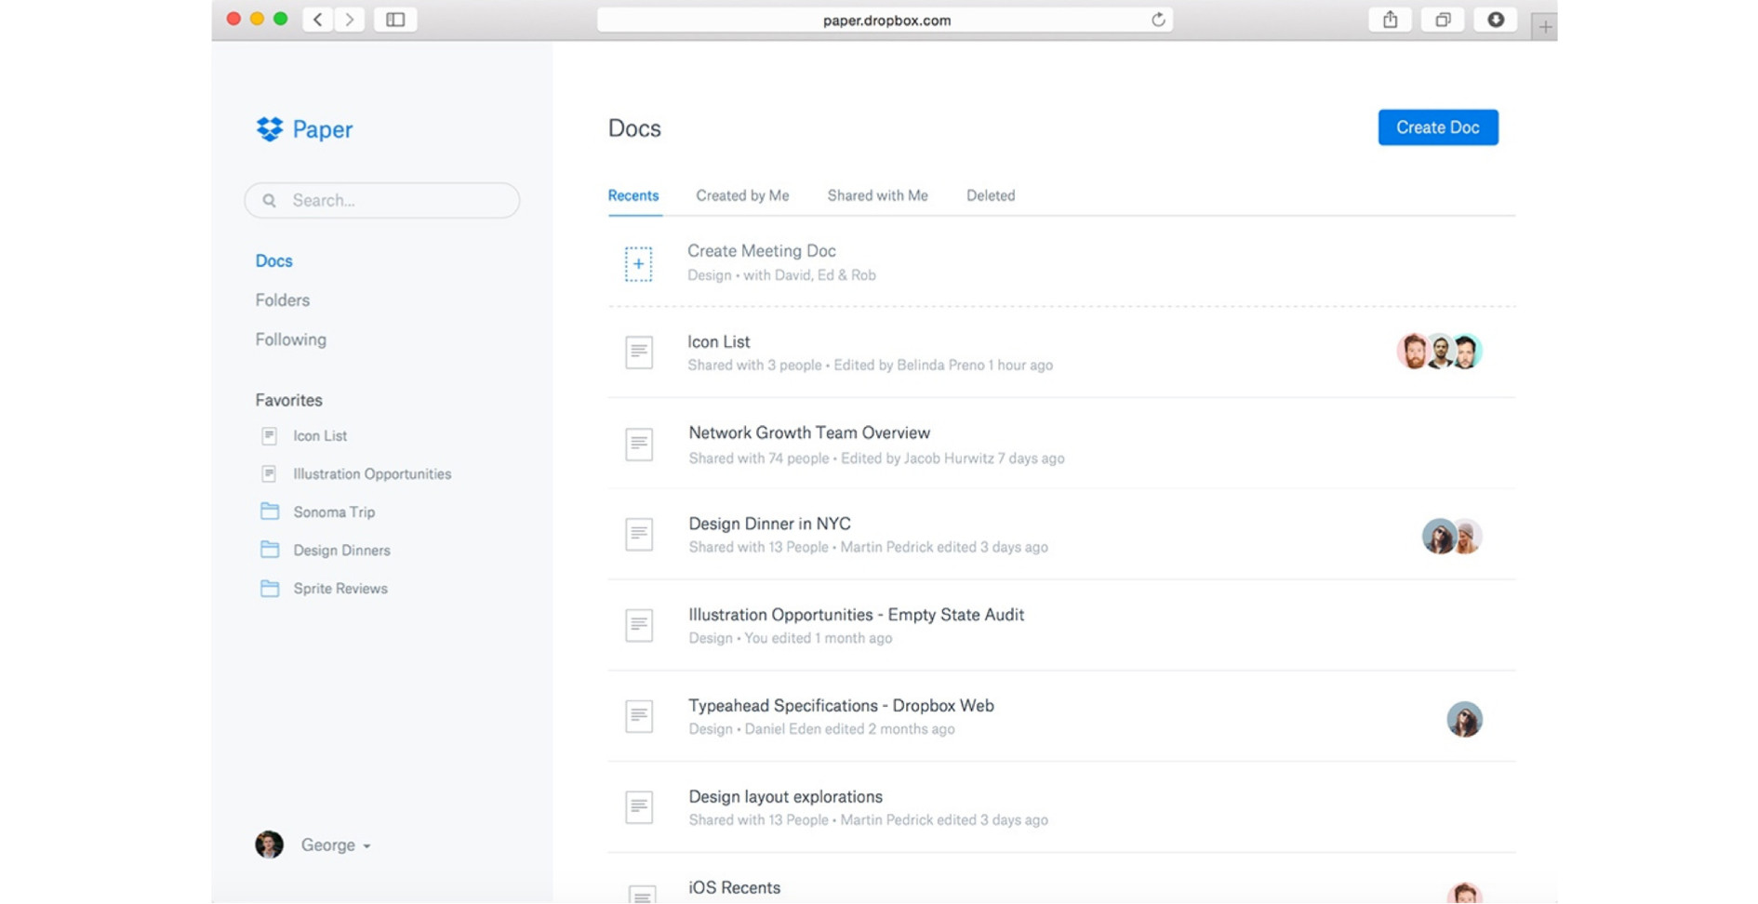Click the browser forward navigation arrow

[349, 19]
